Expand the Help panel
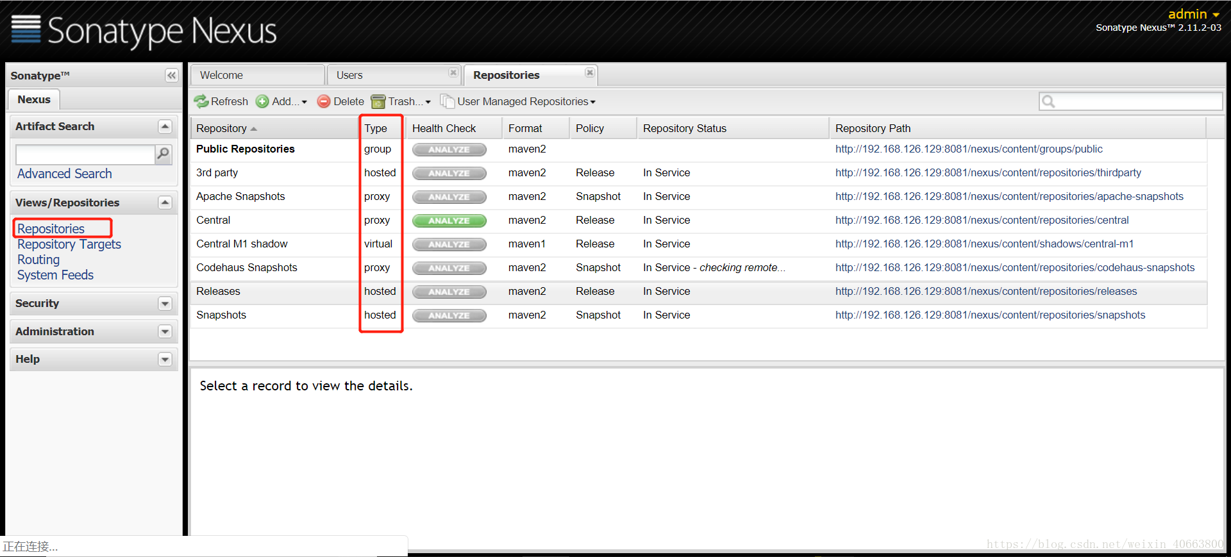This screenshot has height=557, width=1231. (165, 359)
